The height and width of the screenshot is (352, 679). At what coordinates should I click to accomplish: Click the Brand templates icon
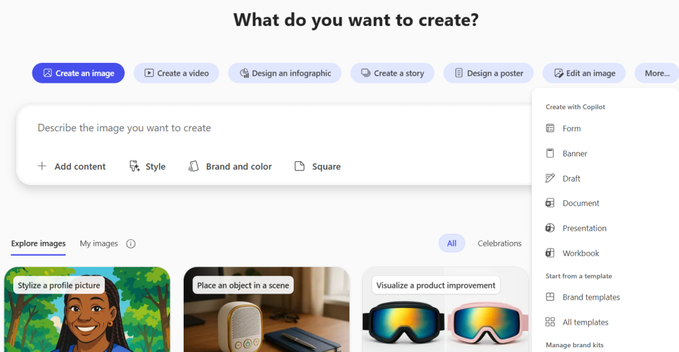[x=550, y=297]
